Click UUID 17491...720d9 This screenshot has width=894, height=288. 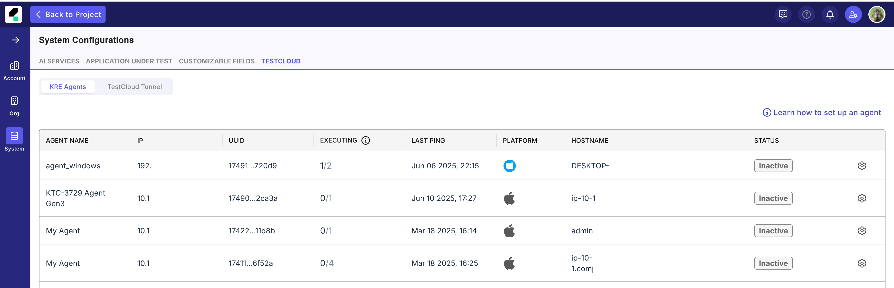pos(253,166)
